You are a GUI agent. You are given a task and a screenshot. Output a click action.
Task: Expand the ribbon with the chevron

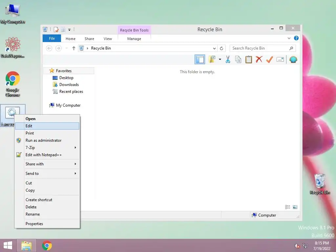pyautogui.click(x=289, y=38)
